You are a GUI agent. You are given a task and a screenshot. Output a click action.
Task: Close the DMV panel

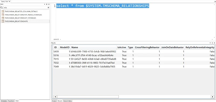click(x=49, y=4)
